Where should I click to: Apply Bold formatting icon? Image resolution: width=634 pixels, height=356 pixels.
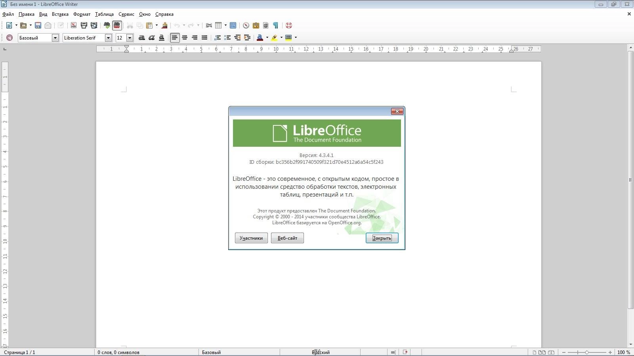click(x=141, y=38)
